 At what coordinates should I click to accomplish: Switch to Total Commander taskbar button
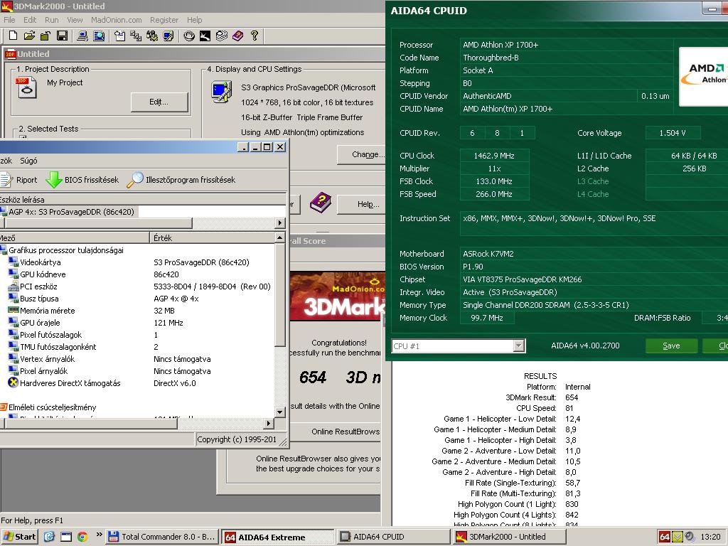[161, 537]
